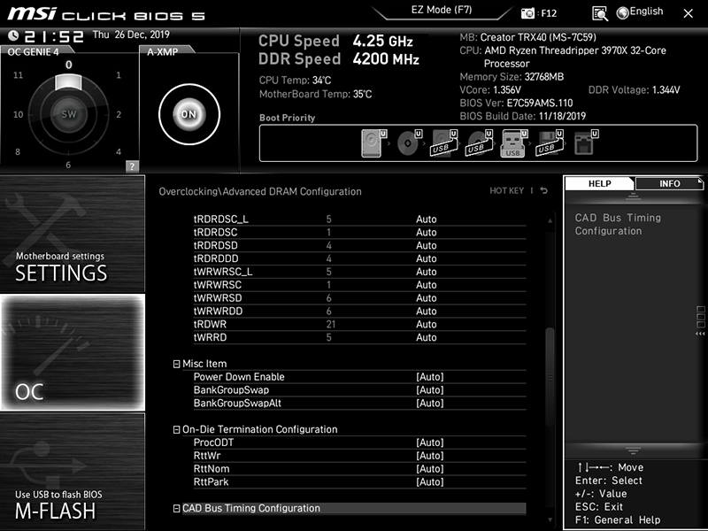Click the tRDWR current value 21
This screenshot has height=531, width=708.
point(330,324)
